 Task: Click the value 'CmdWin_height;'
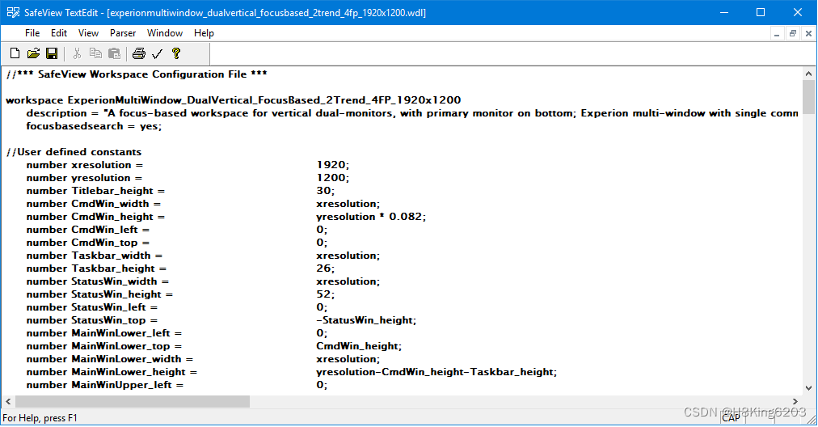tap(359, 346)
